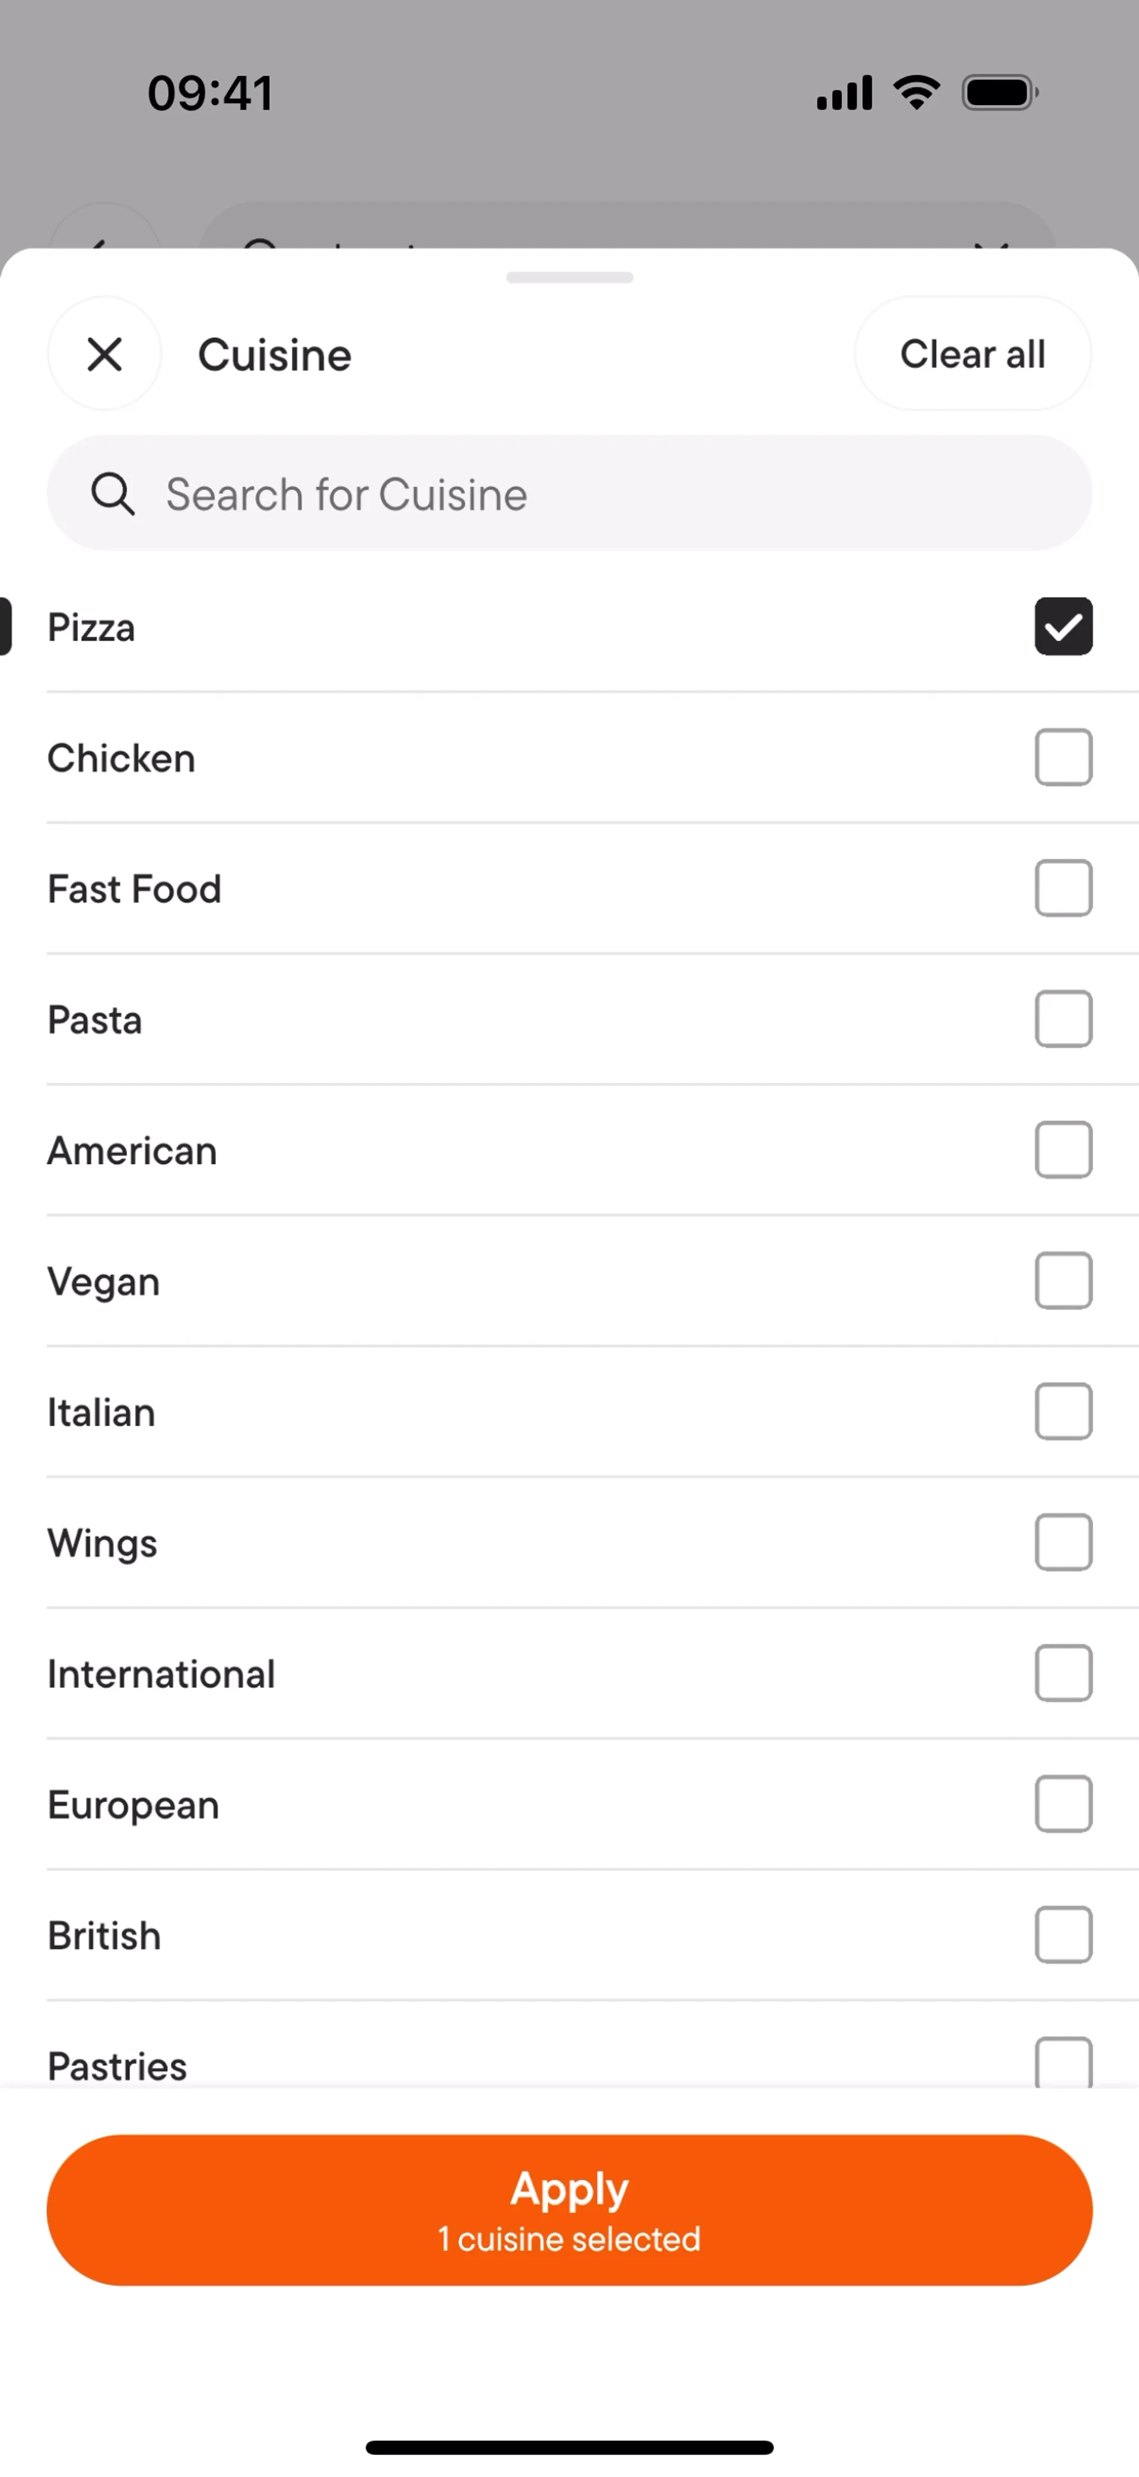1139x2477 pixels.
Task: Pick the British cuisine label
Action: 105,1936
